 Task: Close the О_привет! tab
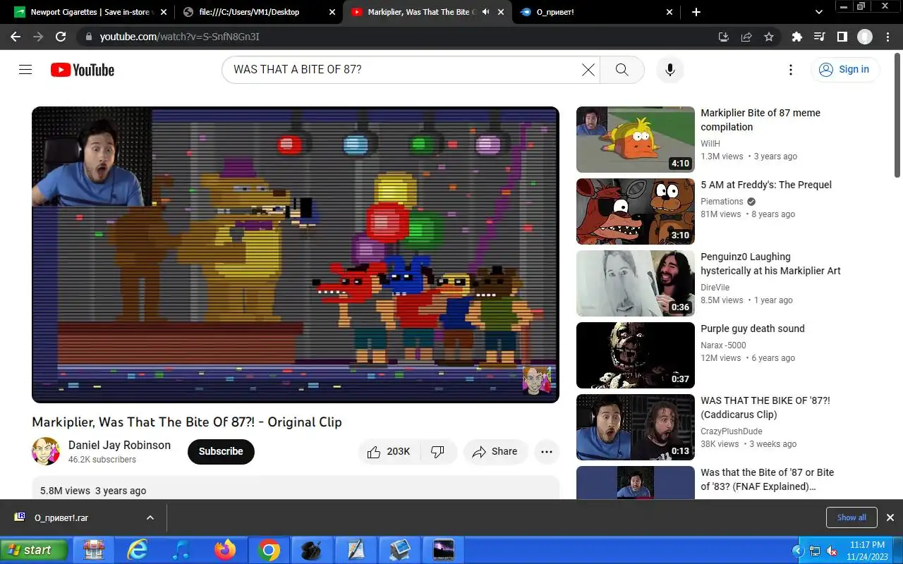coord(670,12)
